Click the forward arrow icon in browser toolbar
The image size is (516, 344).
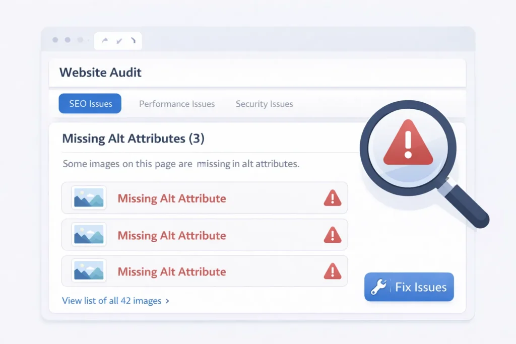[105, 41]
